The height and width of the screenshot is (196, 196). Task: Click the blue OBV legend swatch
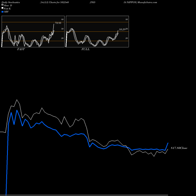point(2,12)
